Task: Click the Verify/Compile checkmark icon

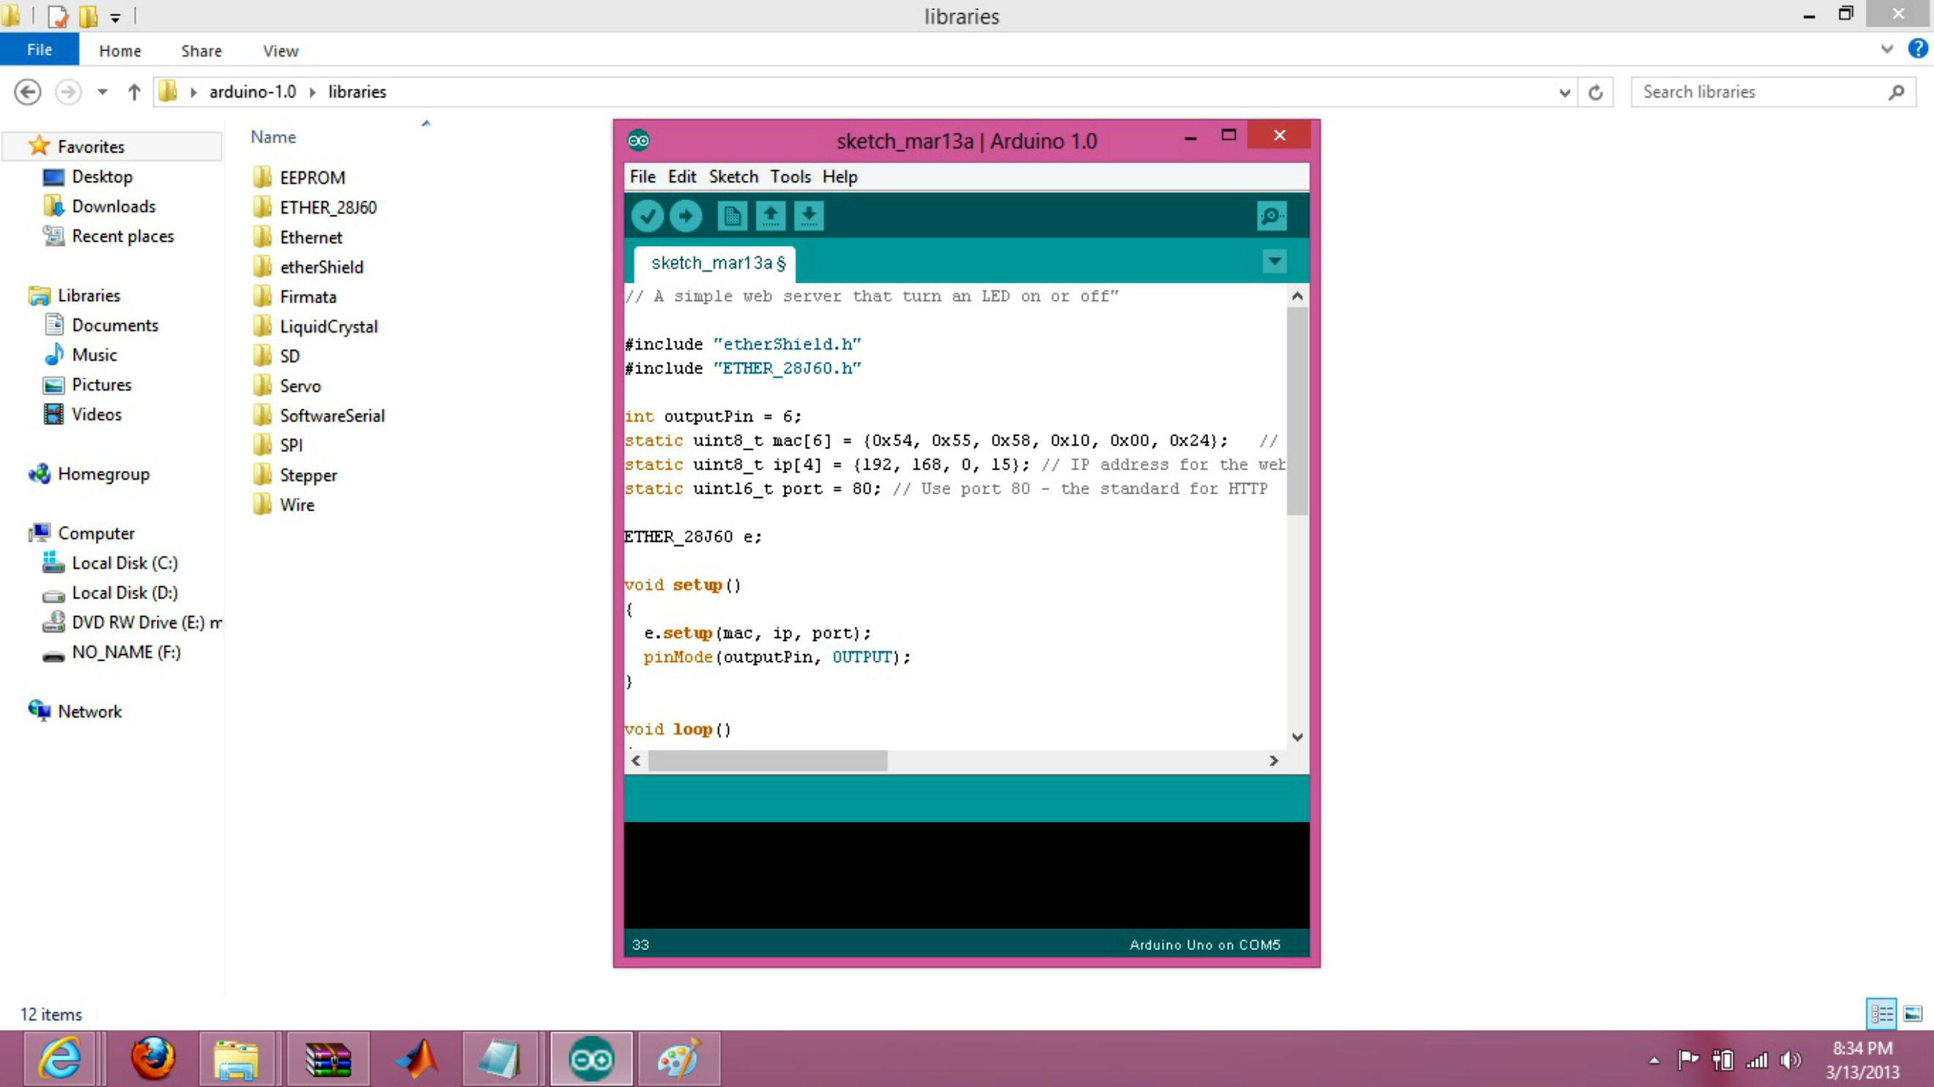Action: tap(648, 215)
